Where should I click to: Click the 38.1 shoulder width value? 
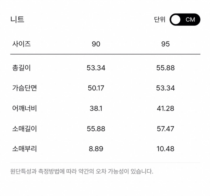pos(95,108)
